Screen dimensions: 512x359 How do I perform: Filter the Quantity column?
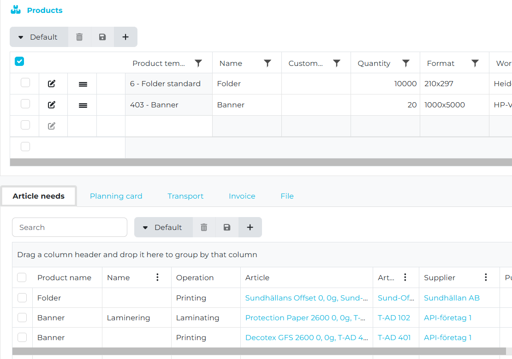coord(406,63)
